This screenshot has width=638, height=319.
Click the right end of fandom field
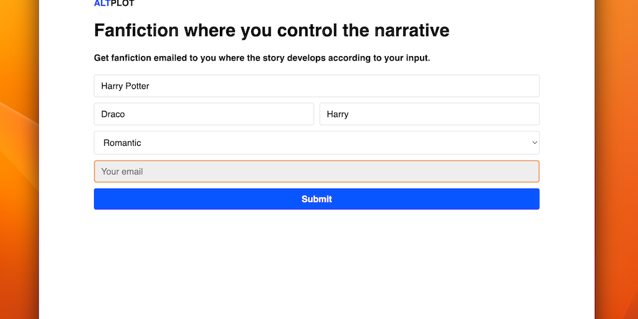(523, 86)
